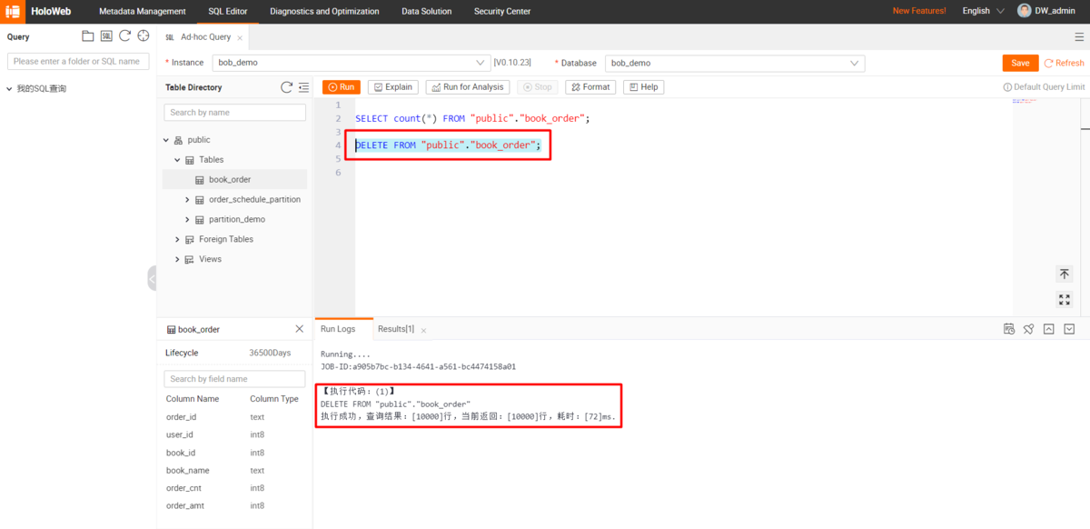1090x529 pixels.
Task: Click the user_id column row
Action: coord(234,434)
